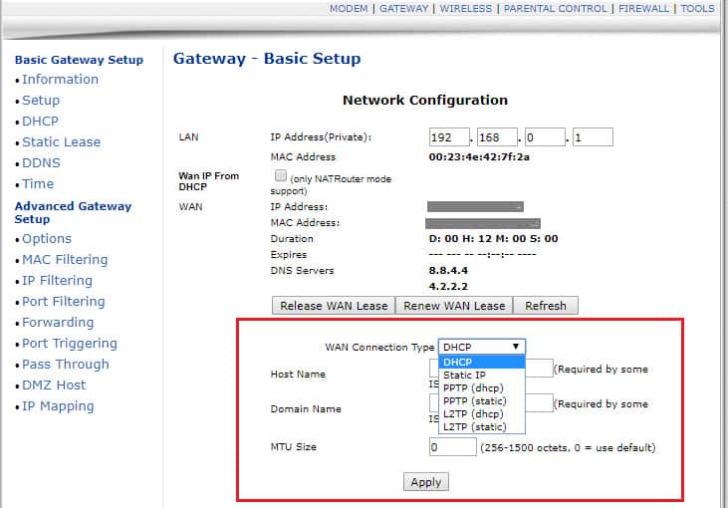Open Port Filtering settings
Viewport: 728px width, 508px height.
tap(64, 302)
